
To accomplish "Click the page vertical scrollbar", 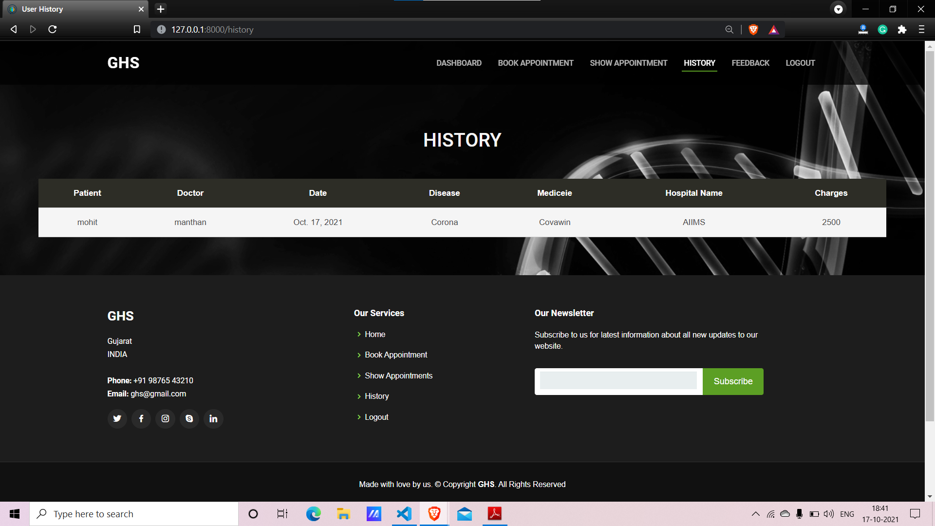I will click(930, 234).
